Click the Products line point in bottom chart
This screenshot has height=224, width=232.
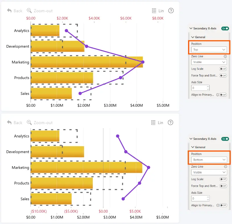[x=139, y=183]
